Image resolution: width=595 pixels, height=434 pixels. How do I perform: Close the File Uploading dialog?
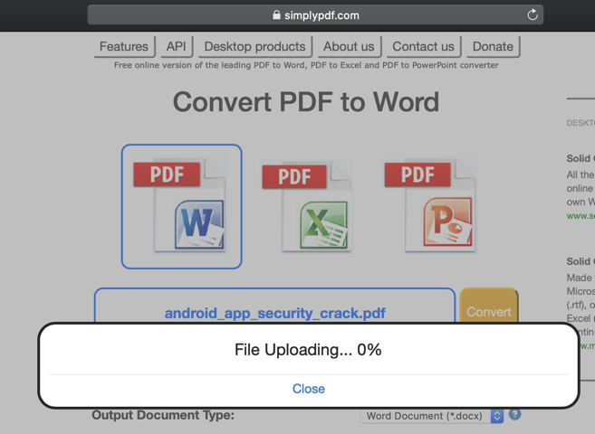pyautogui.click(x=309, y=389)
